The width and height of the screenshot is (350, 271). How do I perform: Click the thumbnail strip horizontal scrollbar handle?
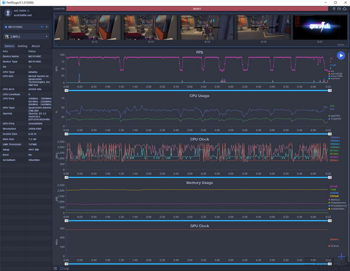[341, 45]
